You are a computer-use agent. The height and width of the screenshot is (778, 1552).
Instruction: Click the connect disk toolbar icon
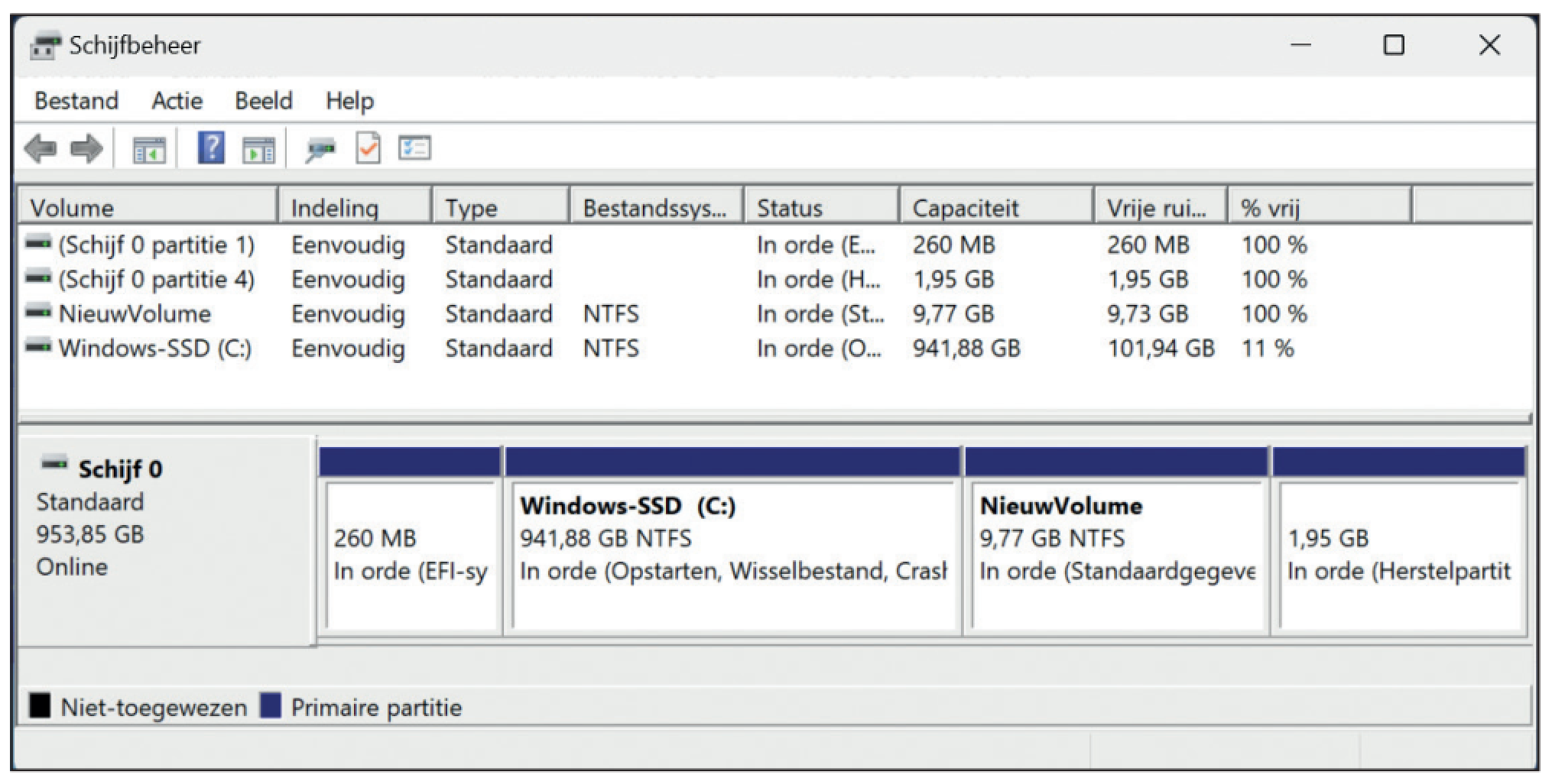click(x=320, y=149)
